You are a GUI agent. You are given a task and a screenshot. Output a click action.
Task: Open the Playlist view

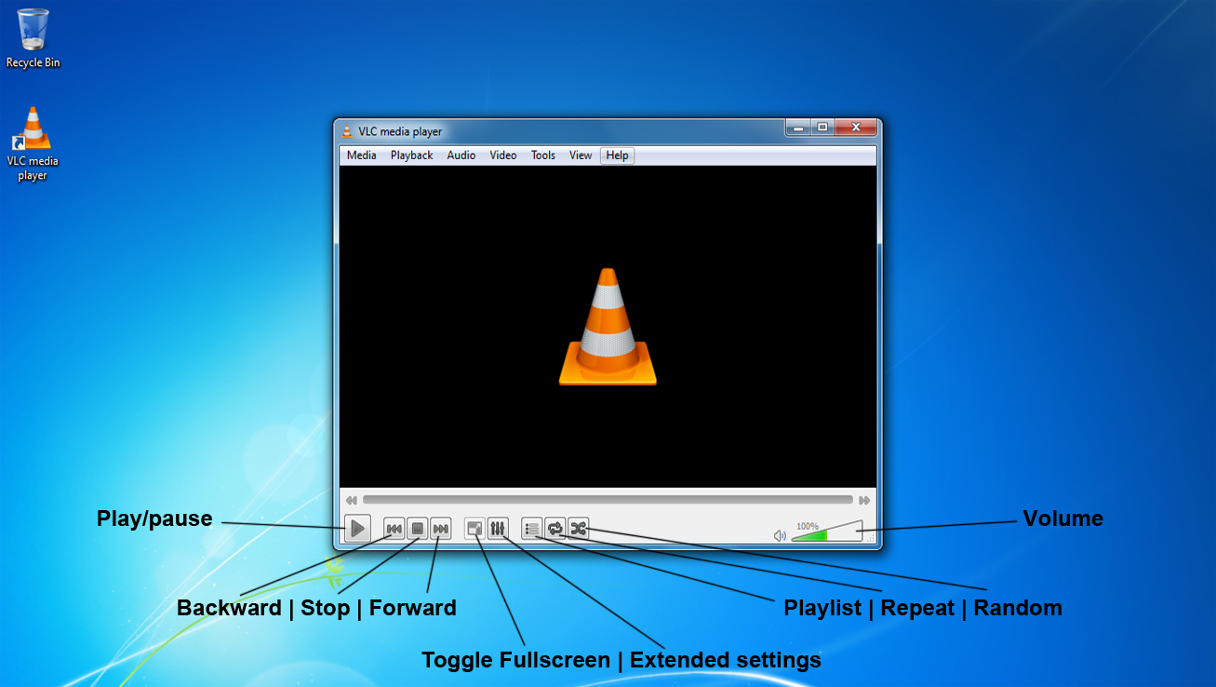coord(531,529)
